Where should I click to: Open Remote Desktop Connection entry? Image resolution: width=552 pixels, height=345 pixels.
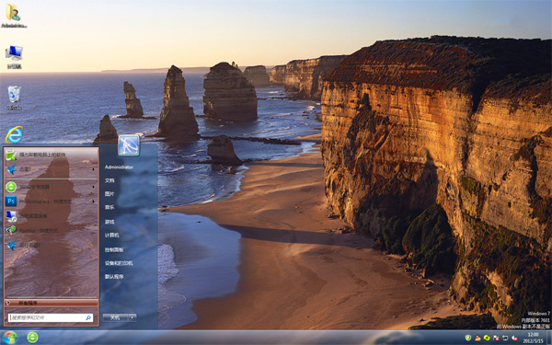coord(52,216)
